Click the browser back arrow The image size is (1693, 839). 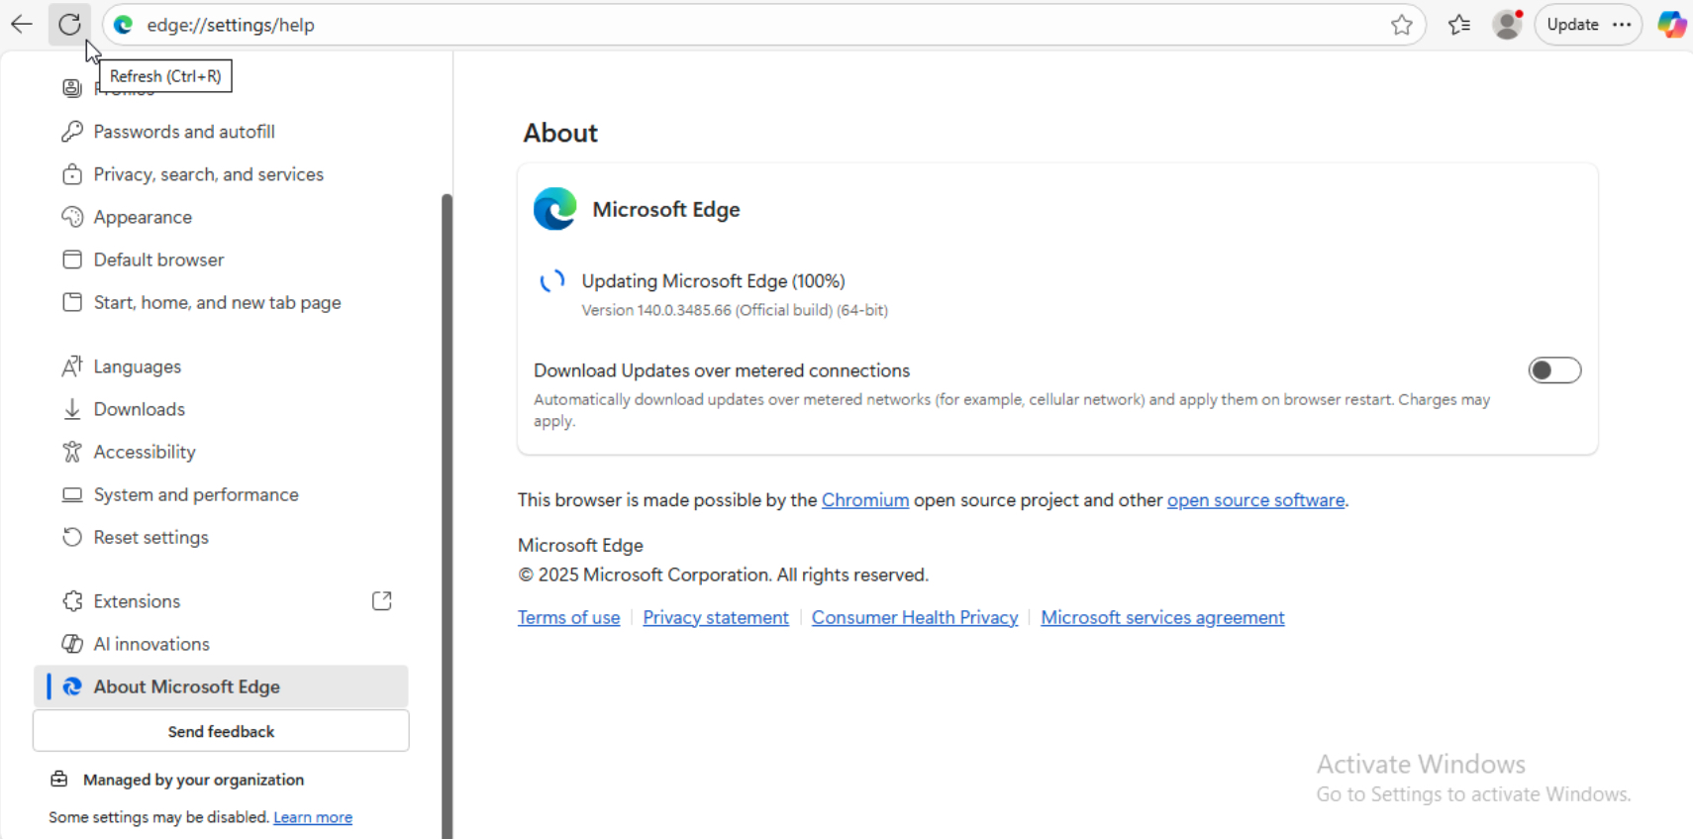pyautogui.click(x=22, y=25)
